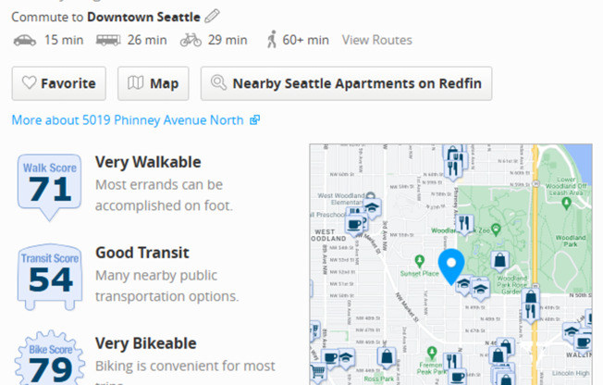The width and height of the screenshot is (603, 385).
Task: Click Nearby Seattle Apartments on Redfin
Action: 346,83
